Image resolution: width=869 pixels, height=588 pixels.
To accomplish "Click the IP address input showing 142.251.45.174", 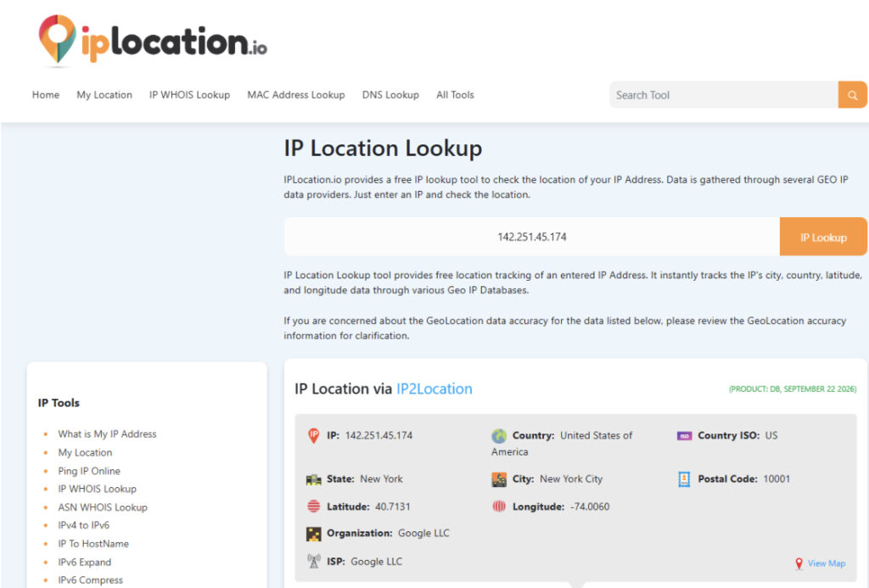I will point(531,237).
